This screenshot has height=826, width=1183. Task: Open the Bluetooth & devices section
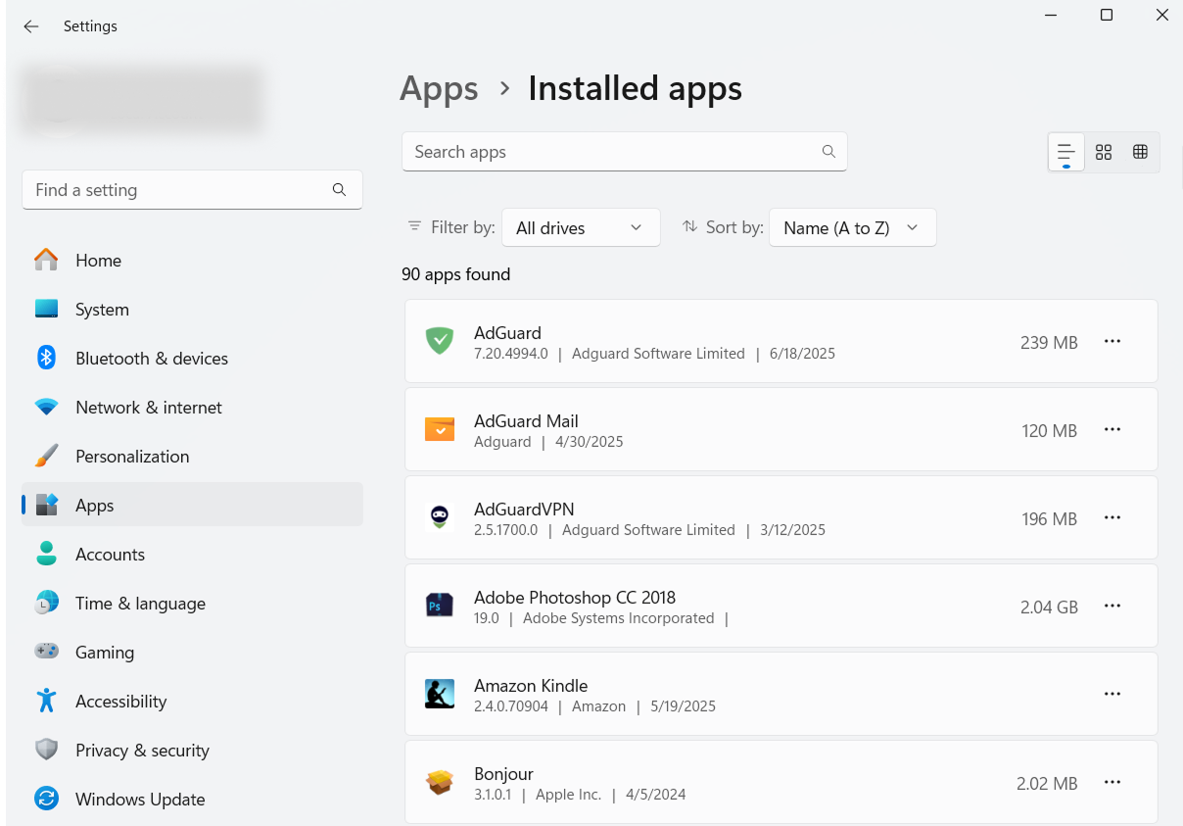coord(151,359)
